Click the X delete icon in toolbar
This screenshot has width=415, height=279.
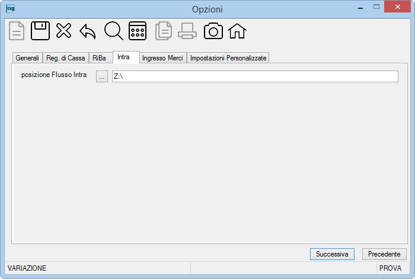tap(63, 31)
